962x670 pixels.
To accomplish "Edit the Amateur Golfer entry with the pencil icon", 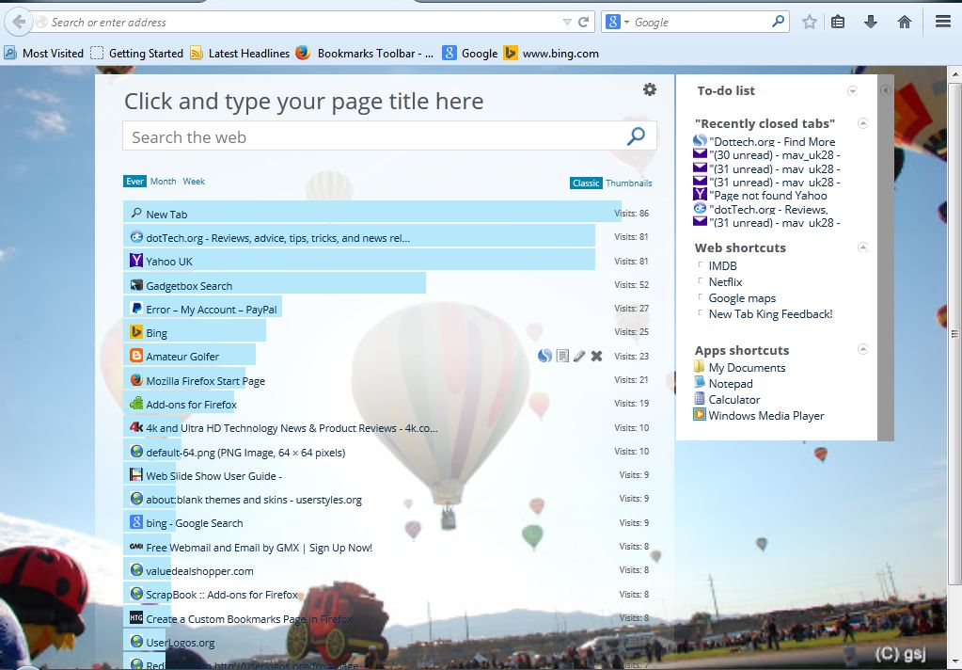I will click(x=578, y=356).
